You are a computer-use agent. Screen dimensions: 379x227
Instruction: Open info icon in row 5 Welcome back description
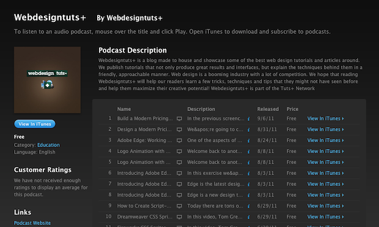tap(248, 162)
